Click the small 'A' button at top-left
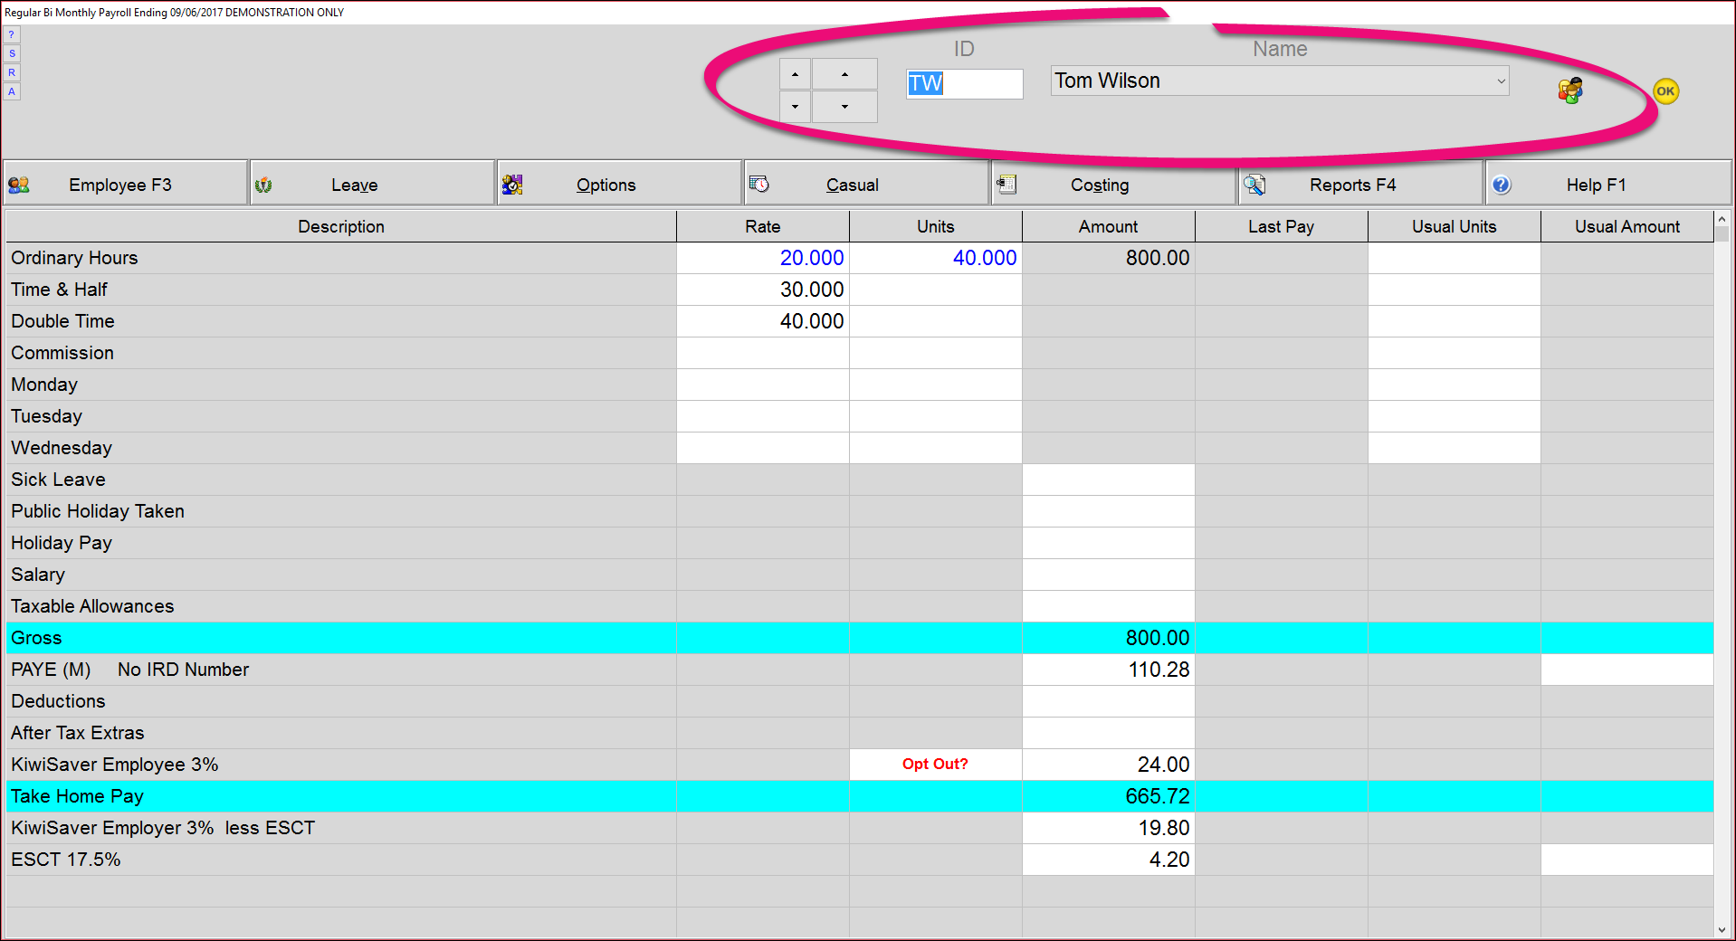 (x=12, y=91)
